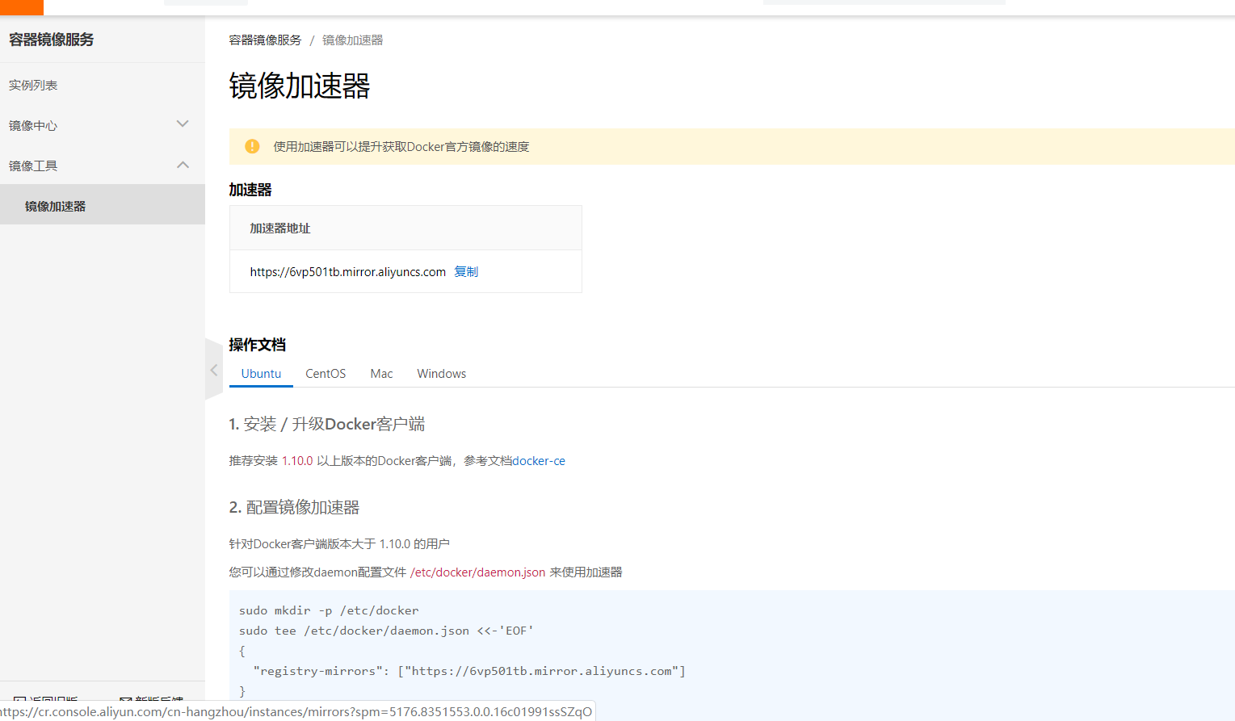Open the 新版反馈 feedback icon
Viewport: 1235px width, 721px height.
[126, 700]
